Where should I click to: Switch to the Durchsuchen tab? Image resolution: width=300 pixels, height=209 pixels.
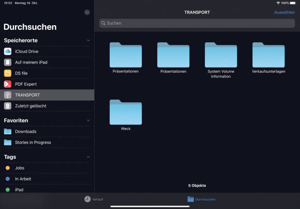(x=201, y=199)
